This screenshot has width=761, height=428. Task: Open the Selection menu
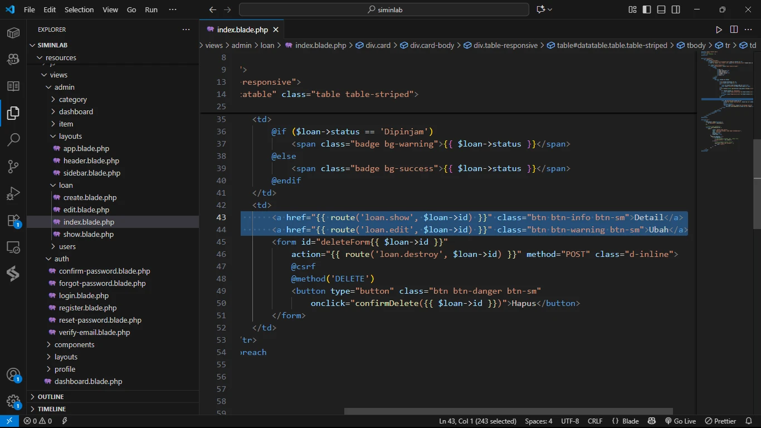[79, 9]
